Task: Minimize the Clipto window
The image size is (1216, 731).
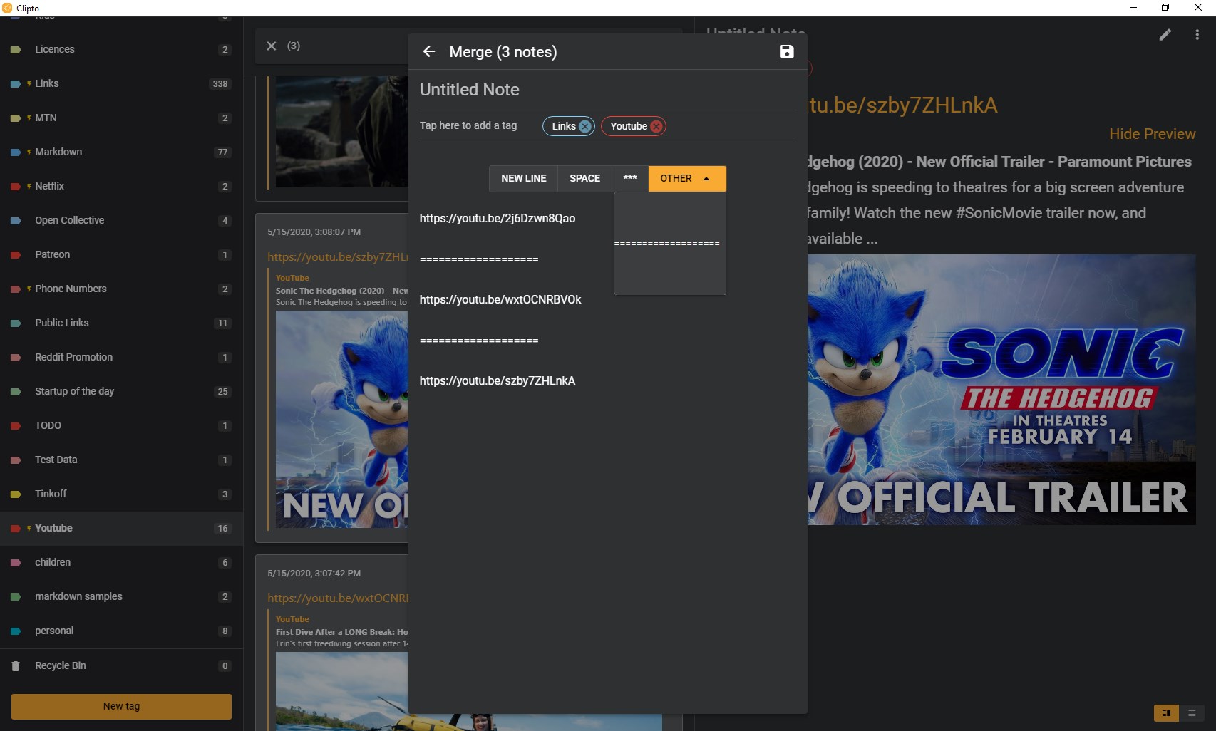Action: (x=1133, y=8)
